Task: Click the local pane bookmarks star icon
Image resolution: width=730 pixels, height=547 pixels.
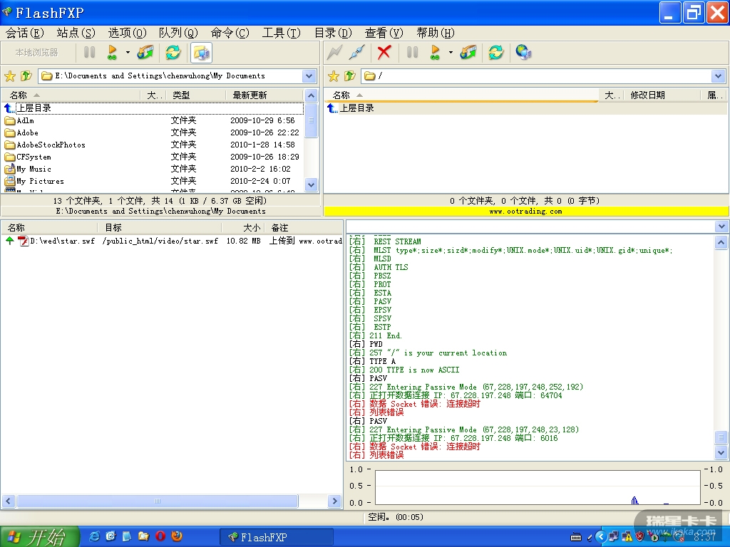Action: pyautogui.click(x=10, y=75)
